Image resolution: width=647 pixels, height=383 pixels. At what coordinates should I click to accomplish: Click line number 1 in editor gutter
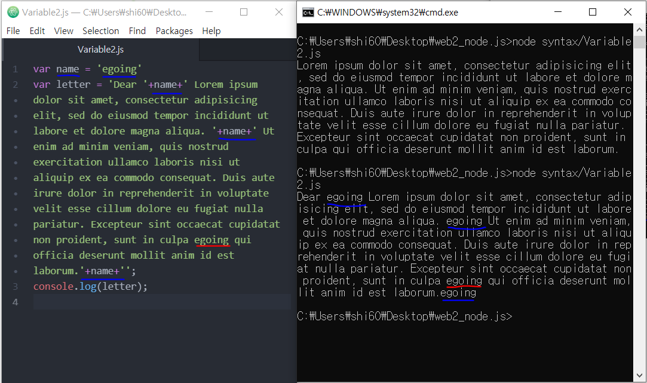pos(16,69)
